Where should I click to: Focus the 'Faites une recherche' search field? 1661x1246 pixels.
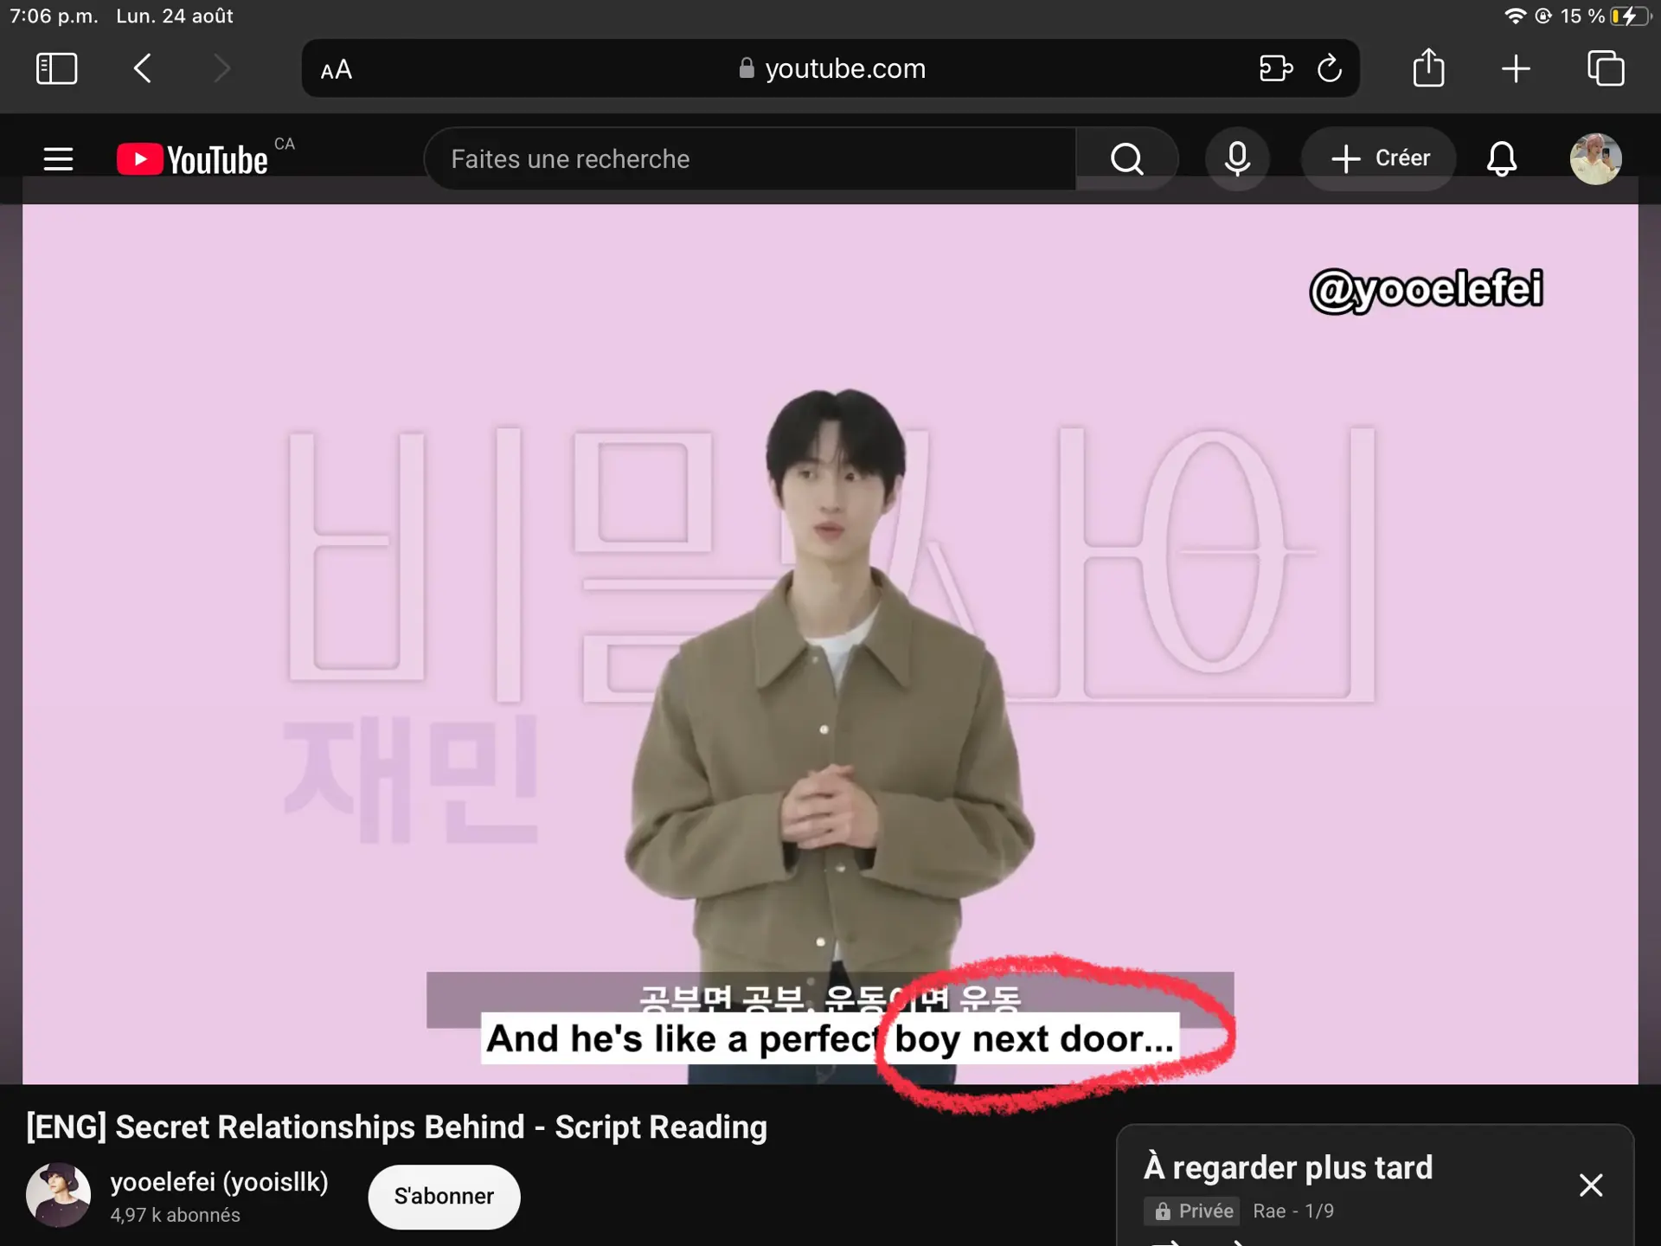pyautogui.click(x=751, y=159)
